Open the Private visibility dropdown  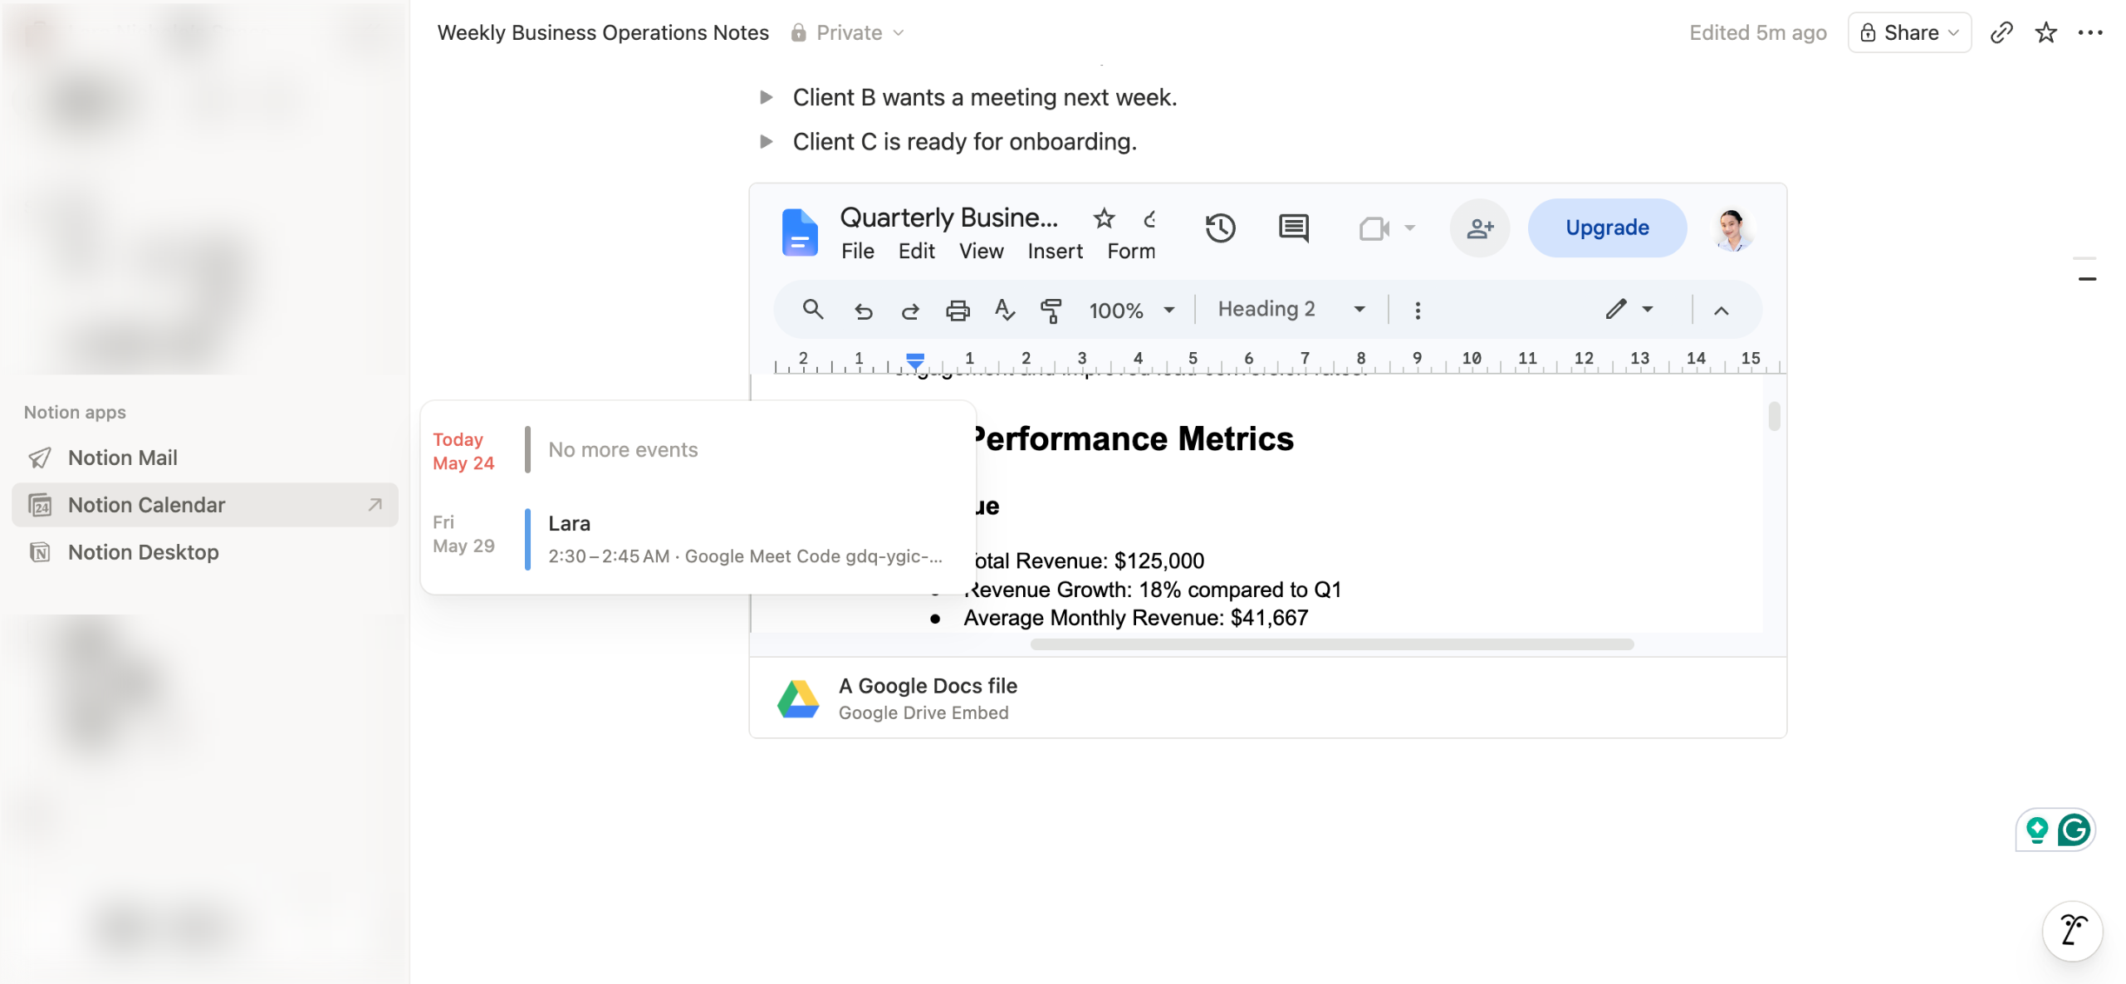coord(847,32)
